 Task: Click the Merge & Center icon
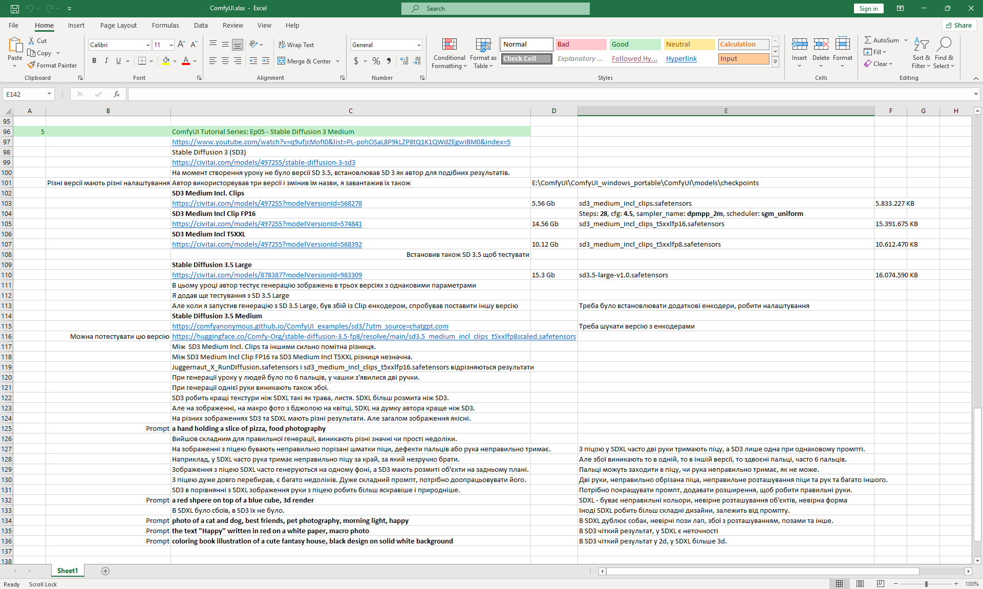pos(282,61)
